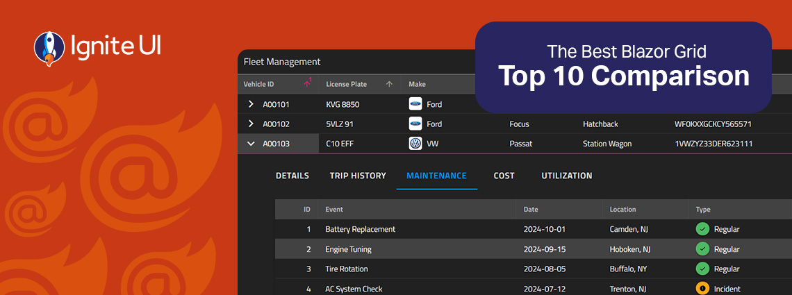Click the green check icon for Engine Tuning
The height and width of the screenshot is (295, 792).
point(702,249)
